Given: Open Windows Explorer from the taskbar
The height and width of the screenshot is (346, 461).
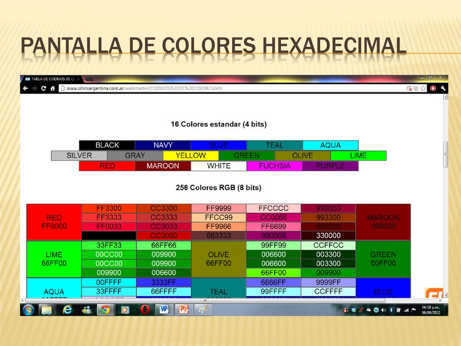Looking at the screenshot, I should (x=47, y=310).
